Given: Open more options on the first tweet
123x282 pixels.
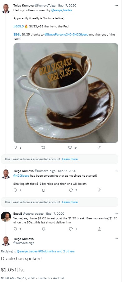Looking at the screenshot, I should [x=116, y=5].
